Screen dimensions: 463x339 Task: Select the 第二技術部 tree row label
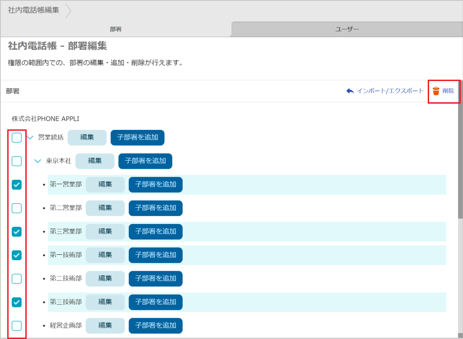(x=66, y=278)
